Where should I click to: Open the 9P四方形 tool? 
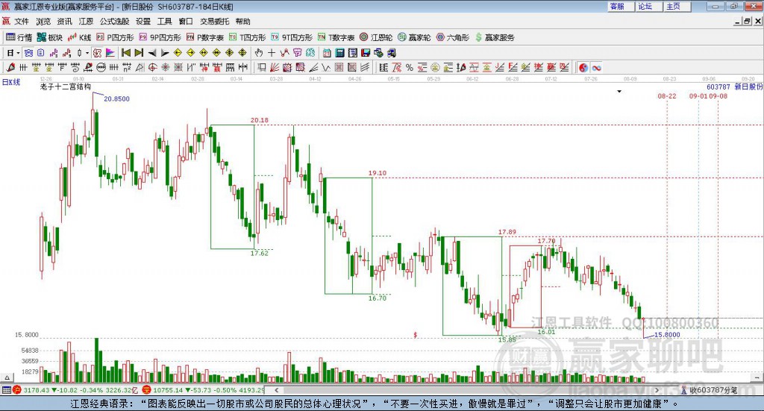click(x=160, y=37)
